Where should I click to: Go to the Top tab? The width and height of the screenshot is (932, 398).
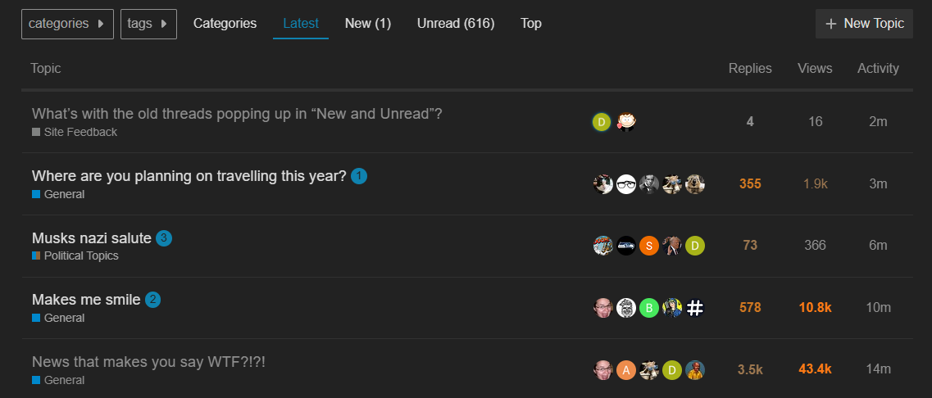531,24
